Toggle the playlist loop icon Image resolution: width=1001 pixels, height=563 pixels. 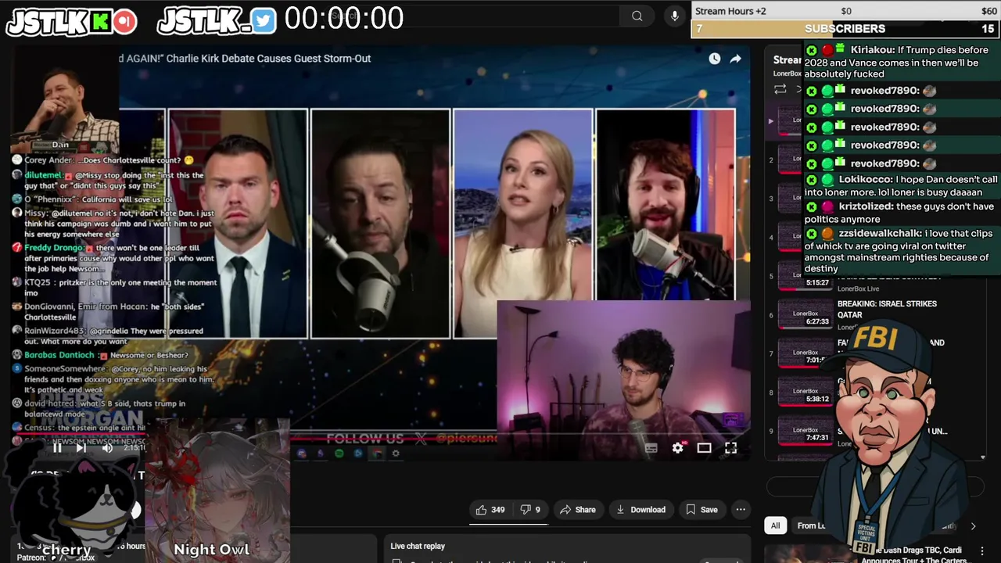[x=780, y=90]
